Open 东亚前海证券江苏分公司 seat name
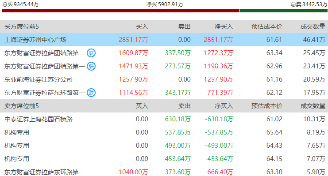The height and width of the screenshot is (176, 328). click(x=39, y=79)
